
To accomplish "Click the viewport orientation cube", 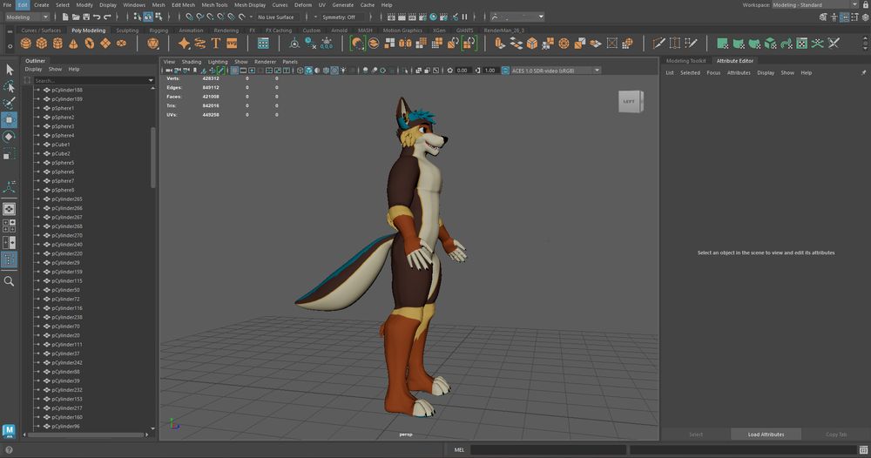I will [x=631, y=102].
